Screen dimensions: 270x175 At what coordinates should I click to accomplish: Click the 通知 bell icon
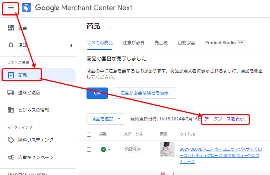tap(11, 45)
